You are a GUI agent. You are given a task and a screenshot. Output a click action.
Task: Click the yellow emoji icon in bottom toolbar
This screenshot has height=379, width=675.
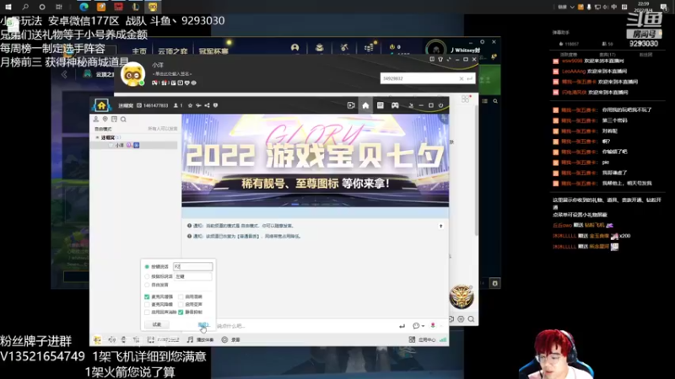point(97,340)
